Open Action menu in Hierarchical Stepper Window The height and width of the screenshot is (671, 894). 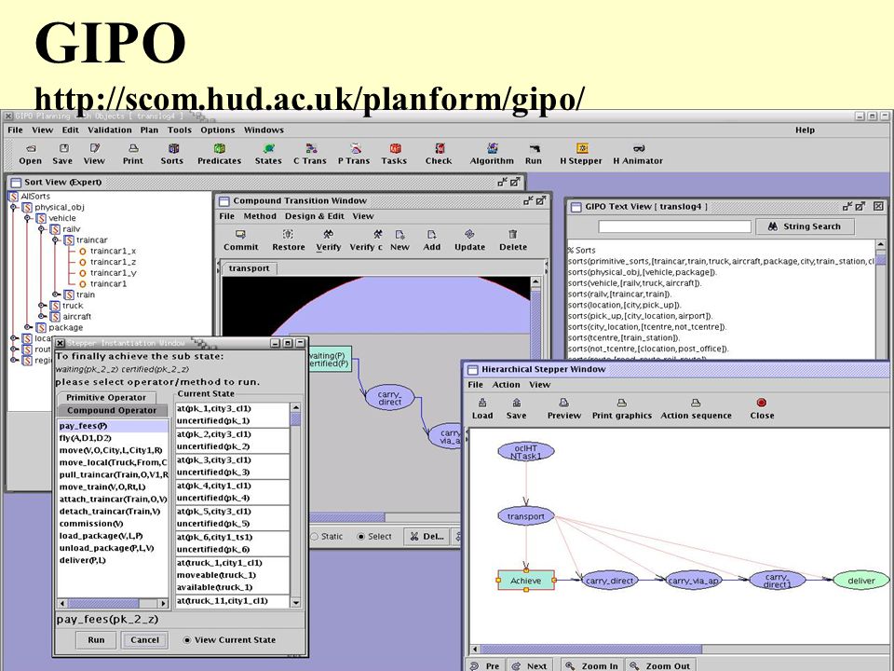pyautogui.click(x=507, y=385)
